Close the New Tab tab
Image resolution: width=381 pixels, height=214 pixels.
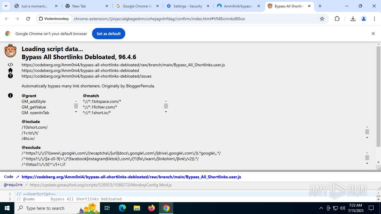coord(107,6)
